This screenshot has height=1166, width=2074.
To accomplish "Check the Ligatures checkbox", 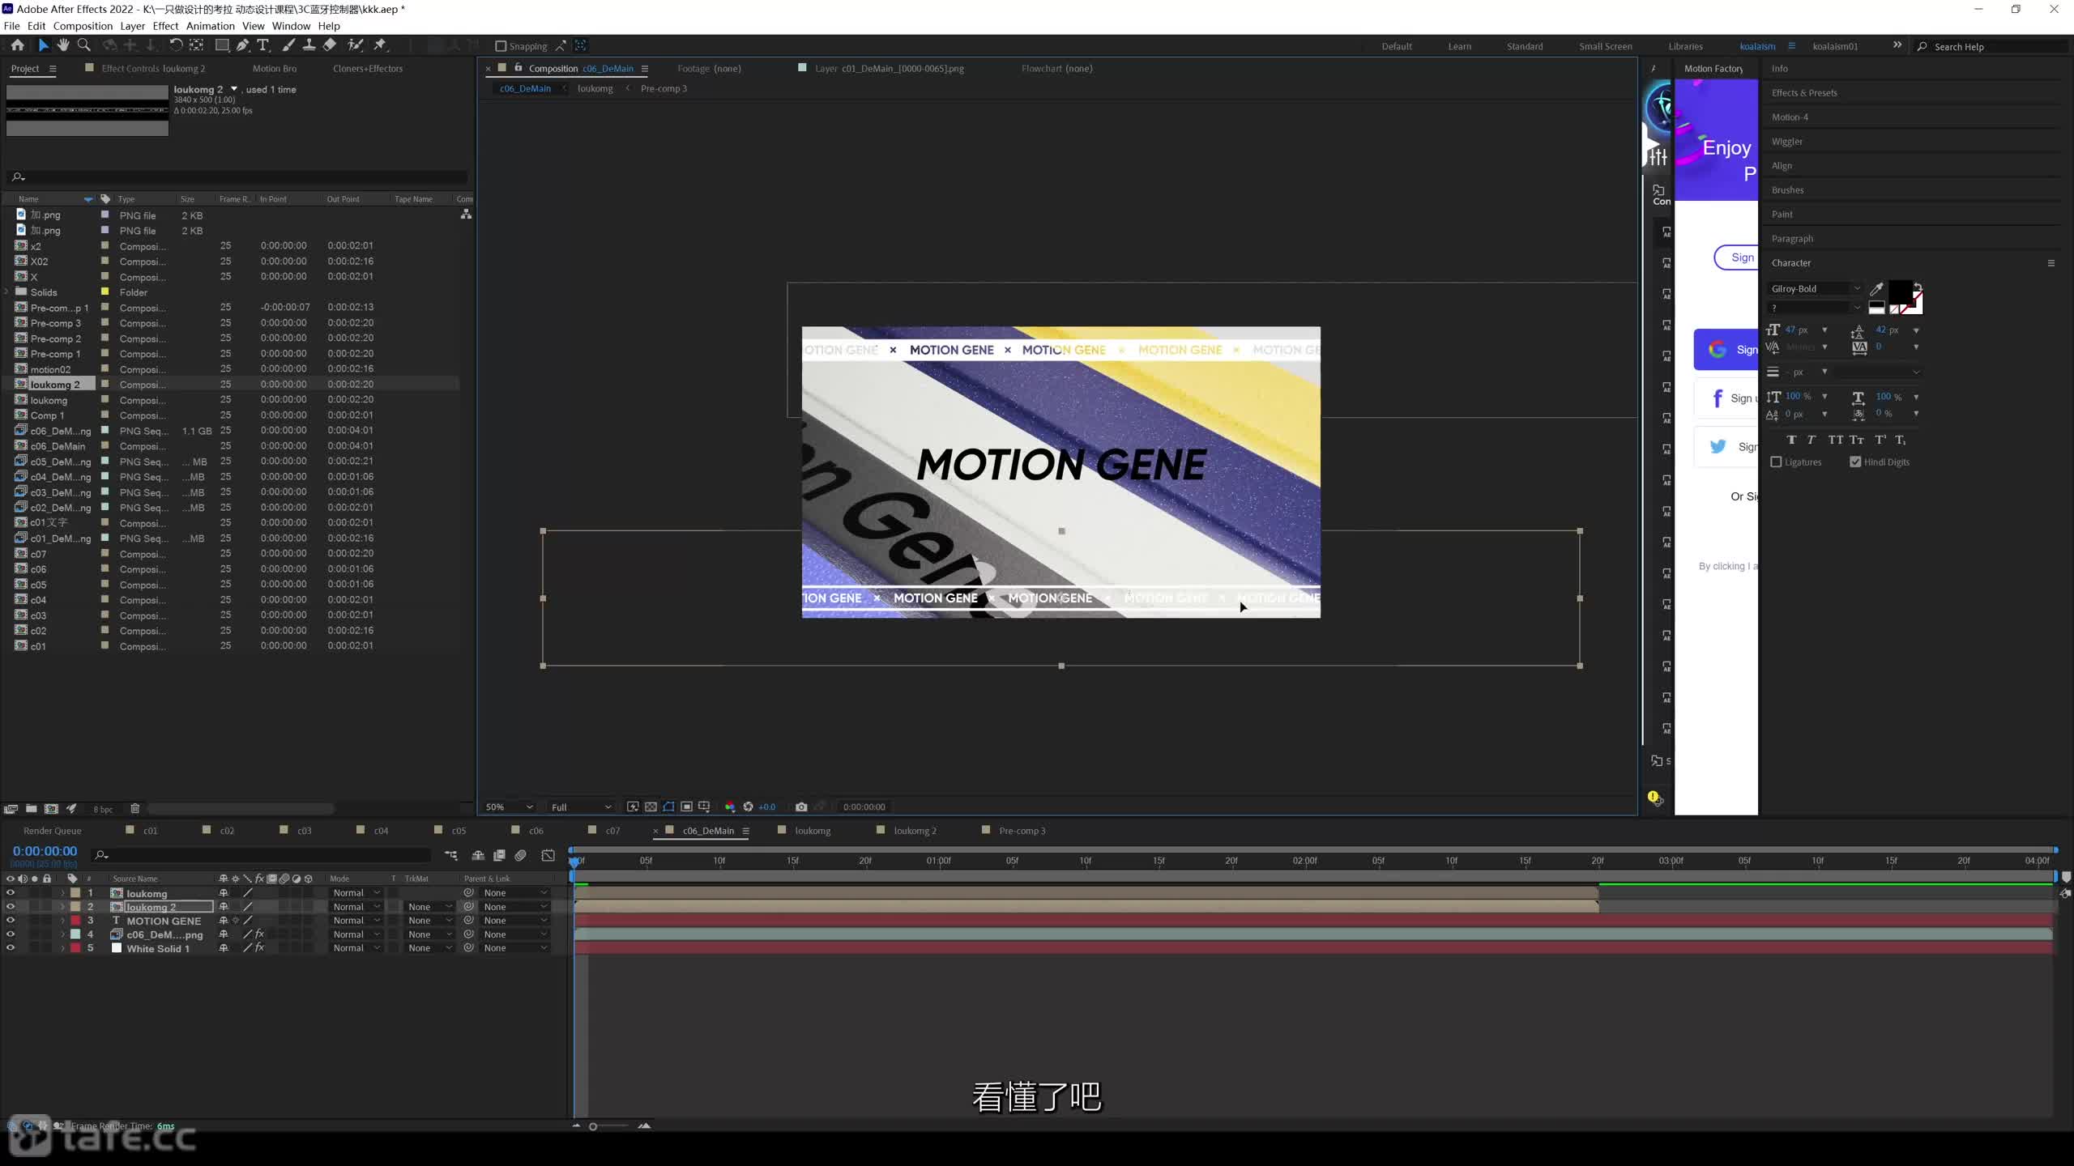I will point(1776,462).
